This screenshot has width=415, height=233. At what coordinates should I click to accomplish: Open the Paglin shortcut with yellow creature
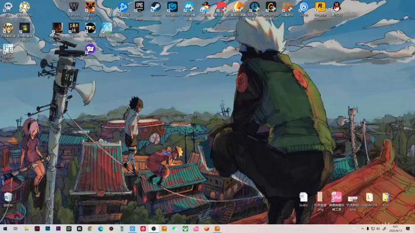point(24,32)
